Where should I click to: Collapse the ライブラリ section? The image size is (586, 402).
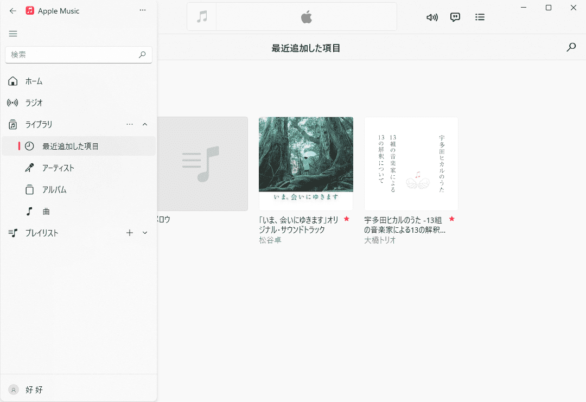click(x=145, y=124)
